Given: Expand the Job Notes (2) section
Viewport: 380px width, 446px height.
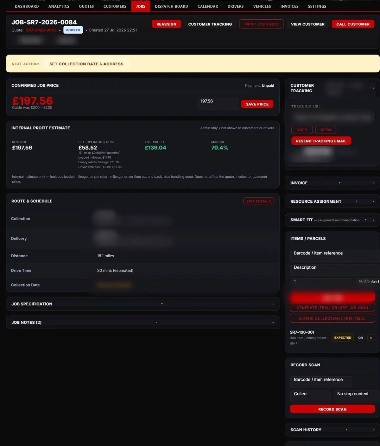Looking at the screenshot, I should (143, 322).
